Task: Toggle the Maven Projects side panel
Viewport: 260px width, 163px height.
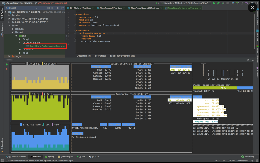Action: pyautogui.click(x=258, y=17)
